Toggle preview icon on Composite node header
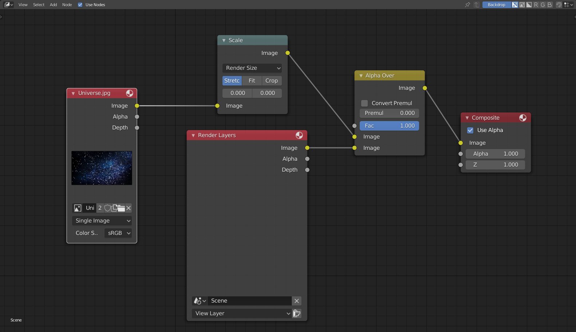The width and height of the screenshot is (576, 332). click(x=523, y=118)
